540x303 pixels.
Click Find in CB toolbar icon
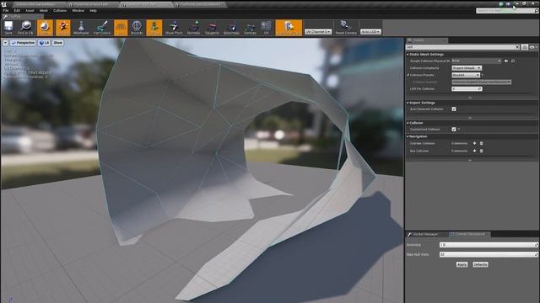click(x=25, y=28)
